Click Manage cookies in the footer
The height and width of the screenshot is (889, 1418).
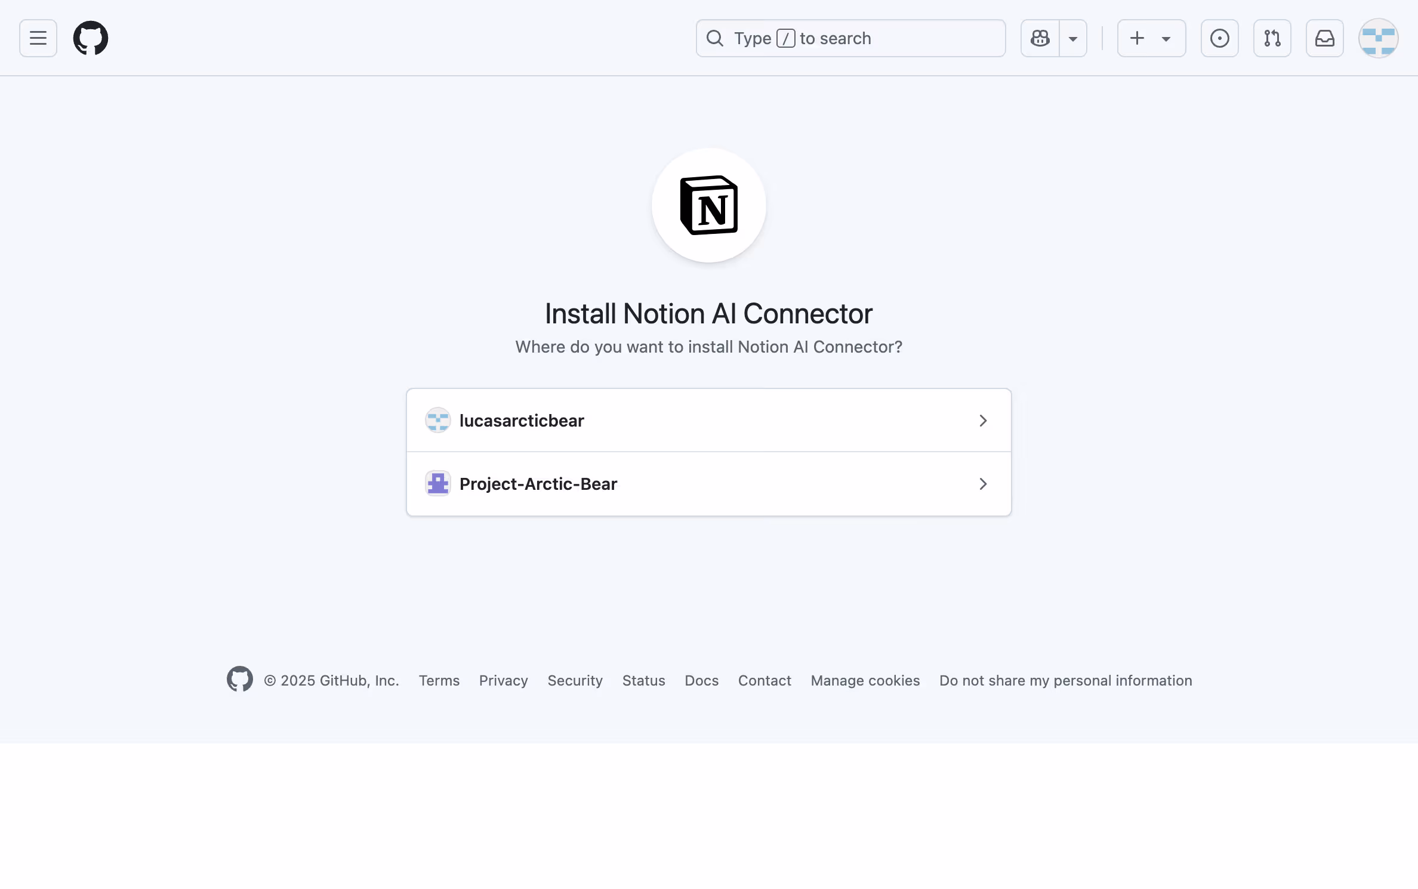[x=865, y=680]
